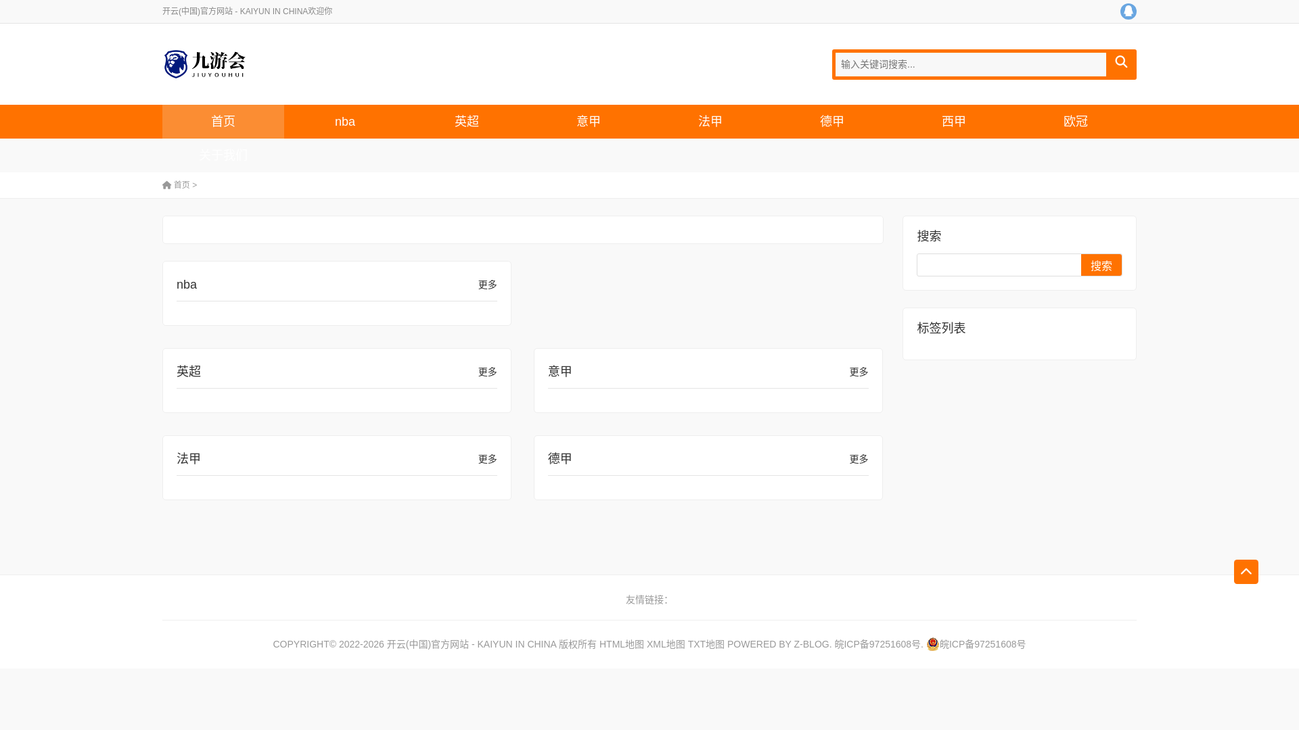Viewport: 1299px width, 730px height.
Task: Open the 欧冠 navigation tab
Action: [1076, 122]
